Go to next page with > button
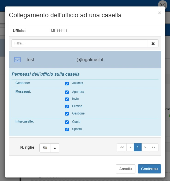Image resolution: width=170 pixels, height=181 pixels. 145,147
